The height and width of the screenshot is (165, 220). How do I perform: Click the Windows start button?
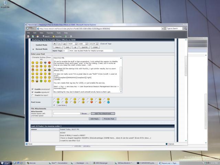pos(6,163)
